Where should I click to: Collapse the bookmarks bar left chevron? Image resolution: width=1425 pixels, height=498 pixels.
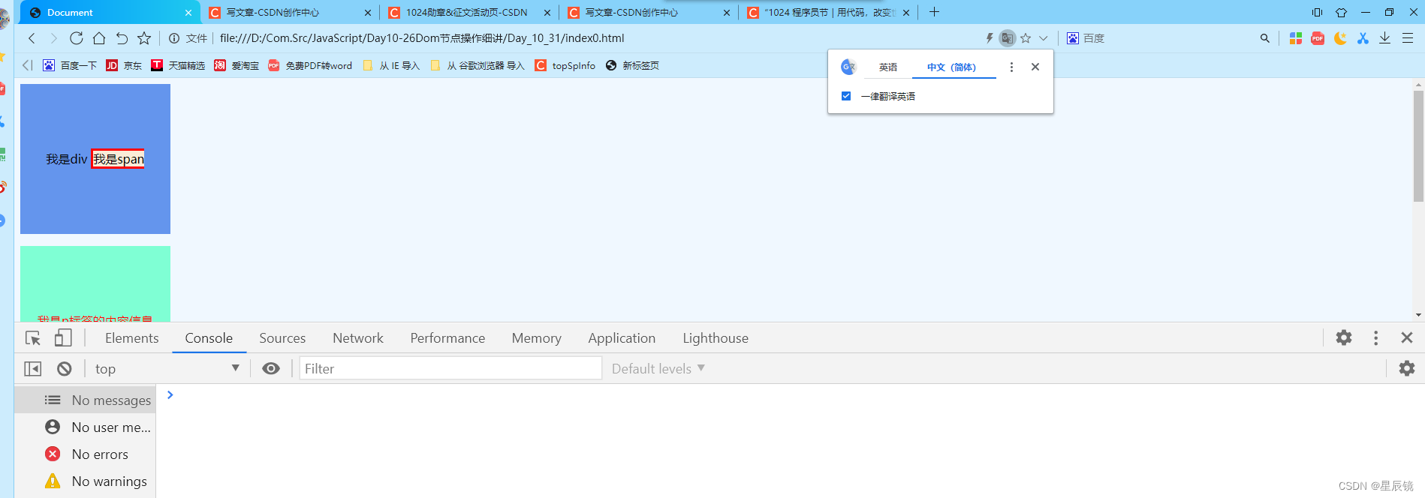point(28,65)
